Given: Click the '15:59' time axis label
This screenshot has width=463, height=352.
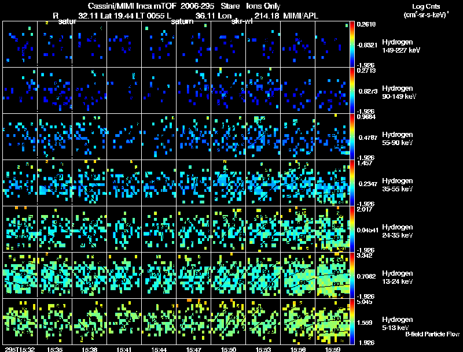Looking at the screenshot, I should coord(332,349).
